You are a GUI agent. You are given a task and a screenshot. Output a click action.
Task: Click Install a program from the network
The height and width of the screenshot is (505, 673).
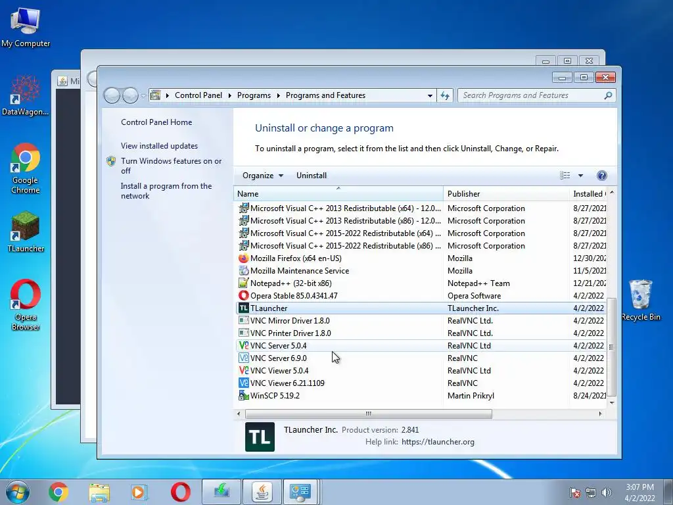[x=166, y=191]
